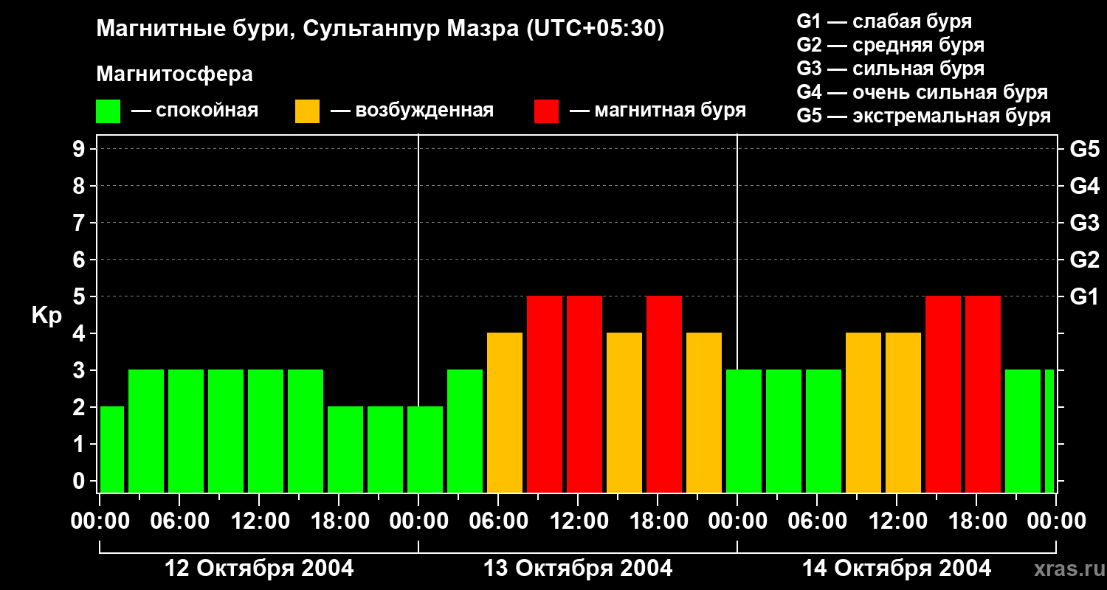Click the 'G5 — экстремальная буря' legend line
Viewport: 1107px width, 590px height.
point(923,117)
